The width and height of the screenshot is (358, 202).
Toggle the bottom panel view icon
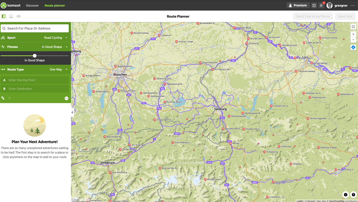point(11,16)
